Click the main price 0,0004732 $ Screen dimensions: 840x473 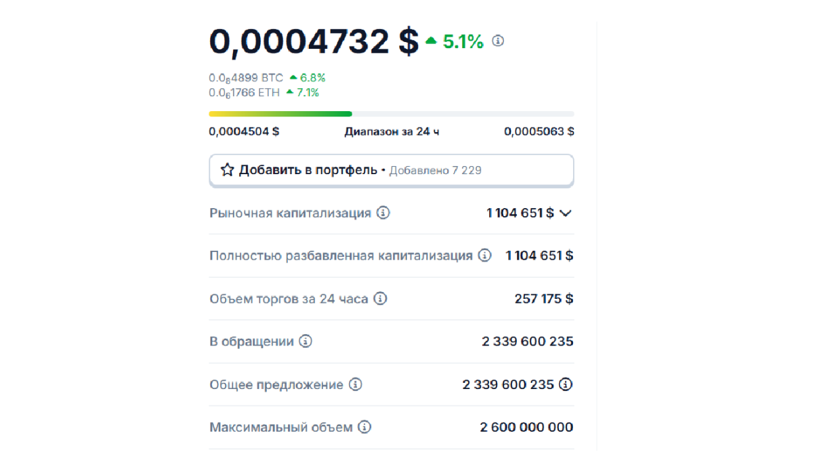point(314,41)
